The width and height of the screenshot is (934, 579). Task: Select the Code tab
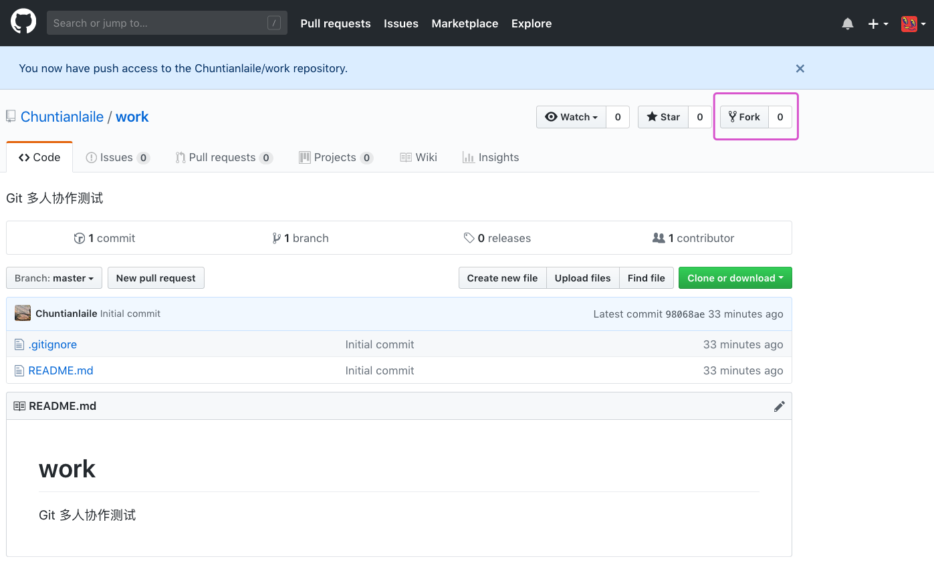click(x=39, y=157)
